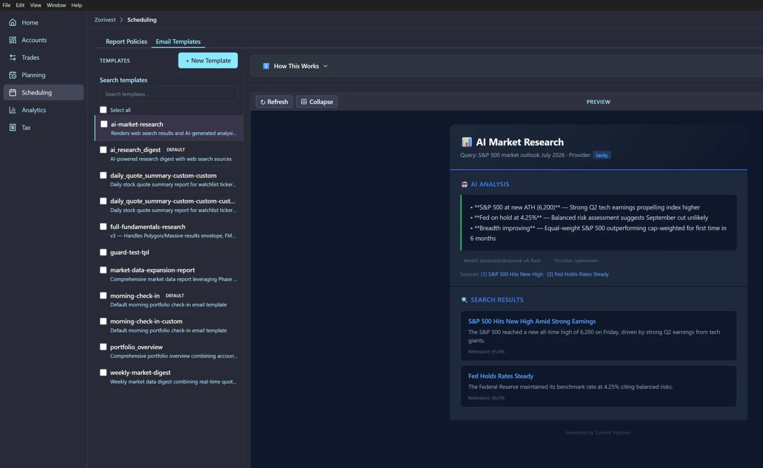The height and width of the screenshot is (468, 763).
Task: Toggle the Select all checkbox
Action: 103,110
